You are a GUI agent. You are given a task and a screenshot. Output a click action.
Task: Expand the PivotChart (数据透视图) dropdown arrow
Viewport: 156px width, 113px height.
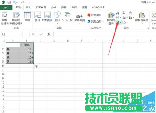[x=142, y=23]
